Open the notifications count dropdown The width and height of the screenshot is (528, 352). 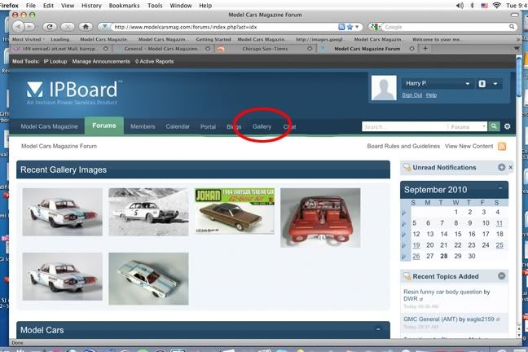496,83
